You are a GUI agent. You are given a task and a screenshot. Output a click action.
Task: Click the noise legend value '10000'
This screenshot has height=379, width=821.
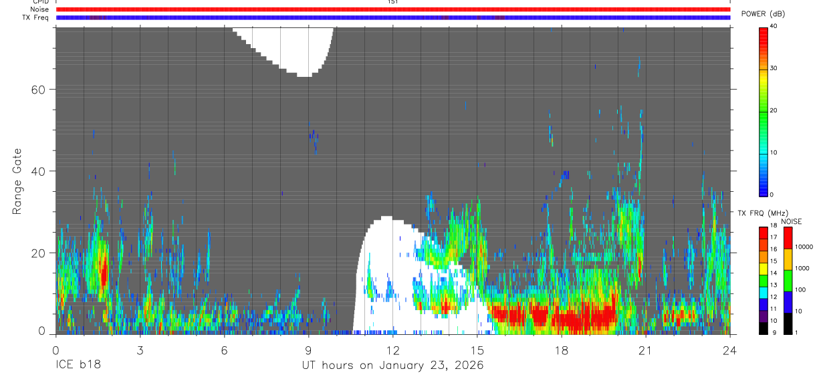pyautogui.click(x=804, y=247)
